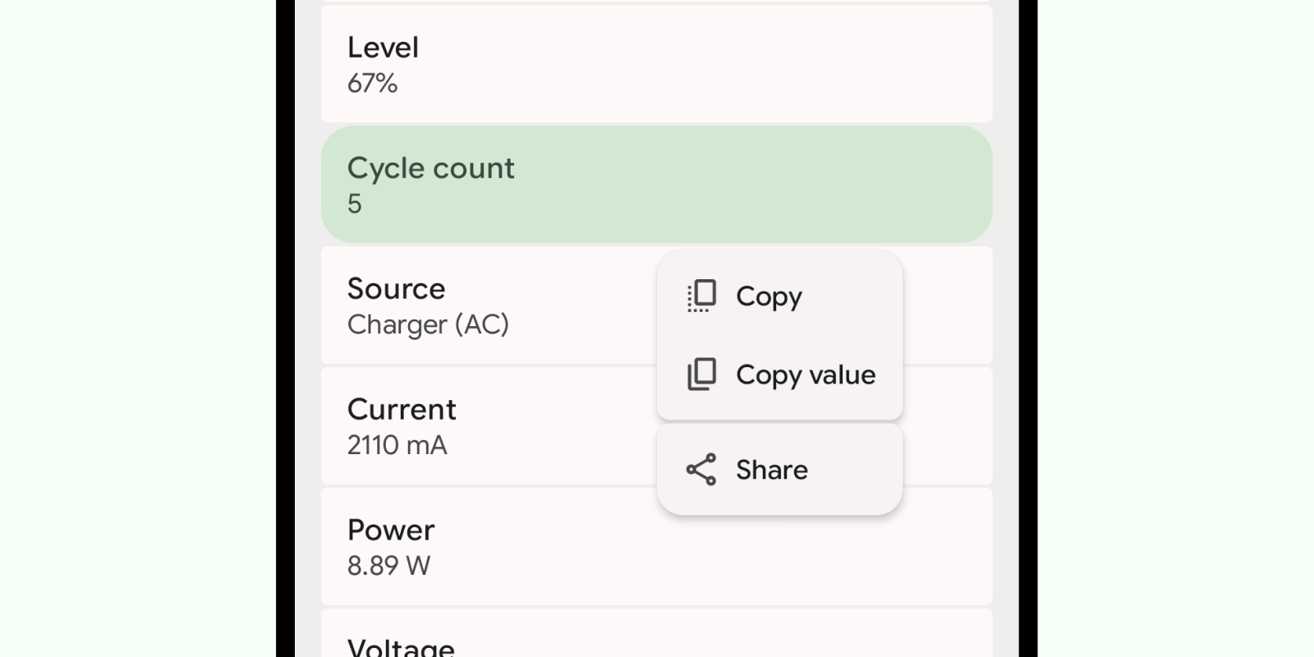Tap the 8.89 W power reading

pos(388,566)
